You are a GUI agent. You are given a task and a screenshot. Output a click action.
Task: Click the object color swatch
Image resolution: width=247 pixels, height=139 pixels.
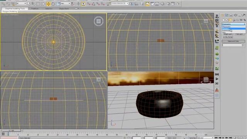[244, 45]
